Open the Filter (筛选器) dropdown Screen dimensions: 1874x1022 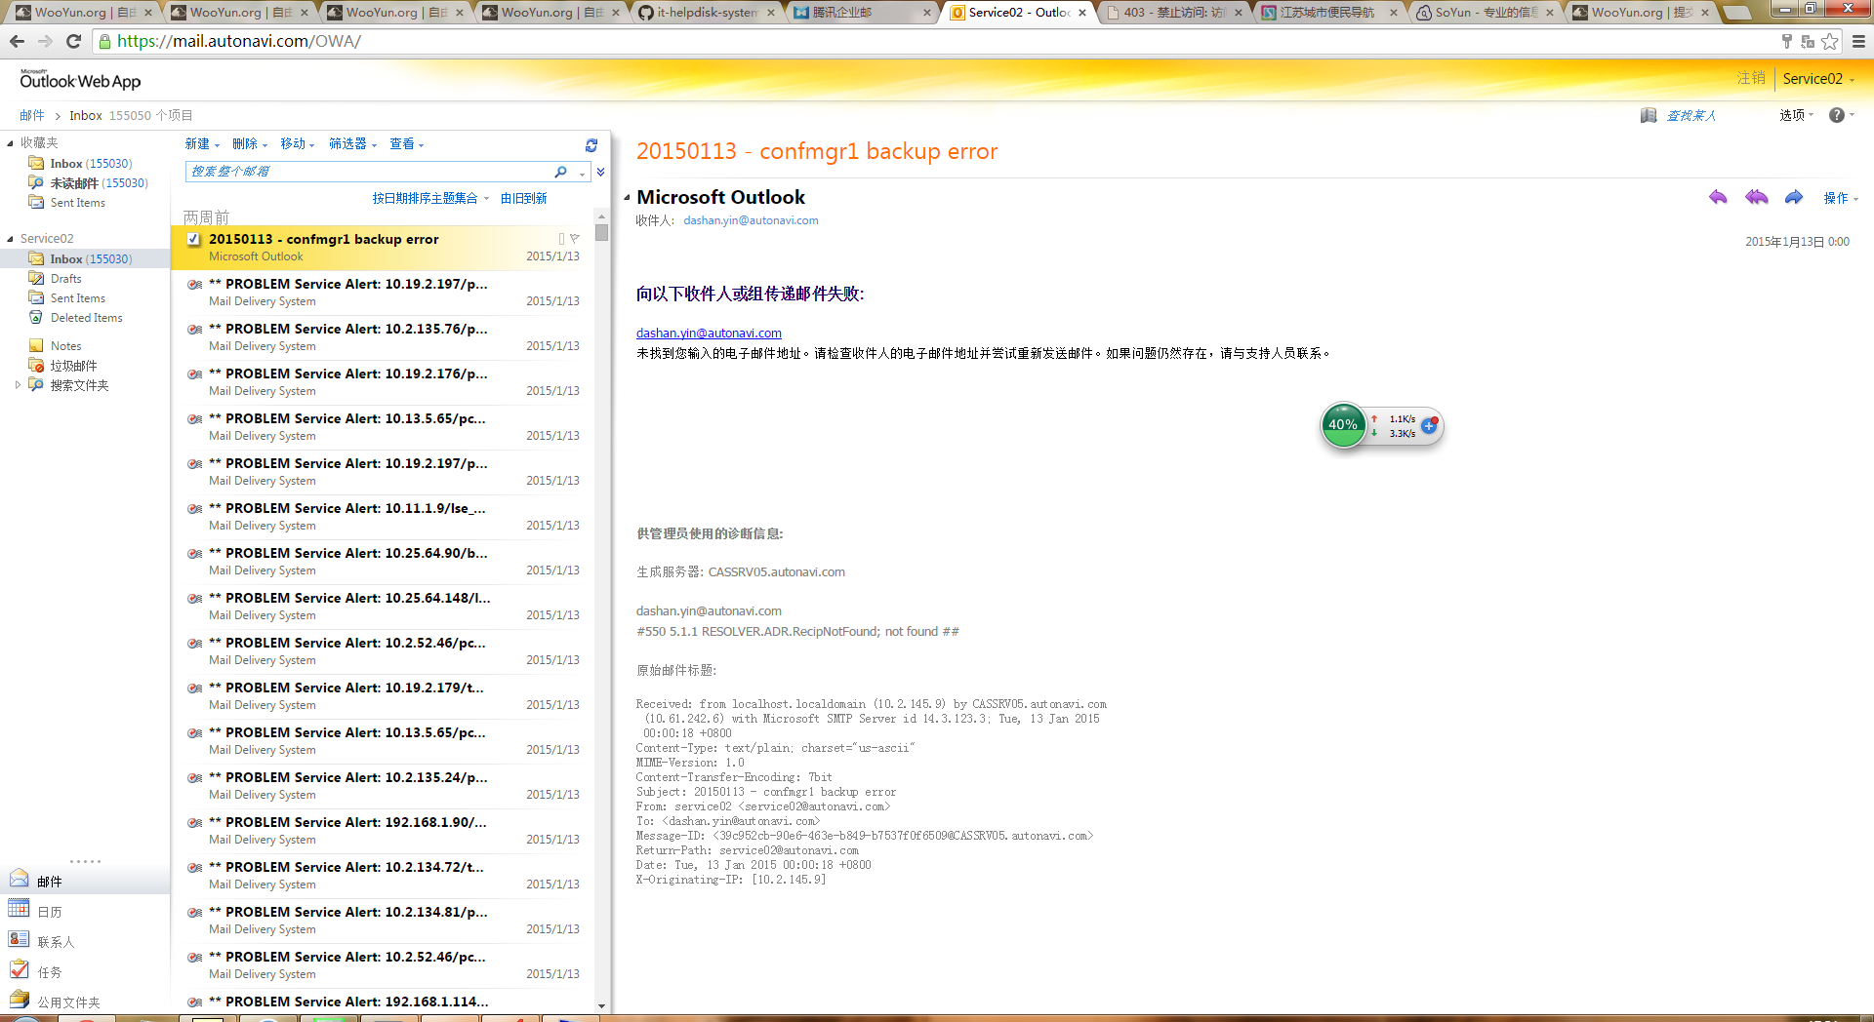352,144
